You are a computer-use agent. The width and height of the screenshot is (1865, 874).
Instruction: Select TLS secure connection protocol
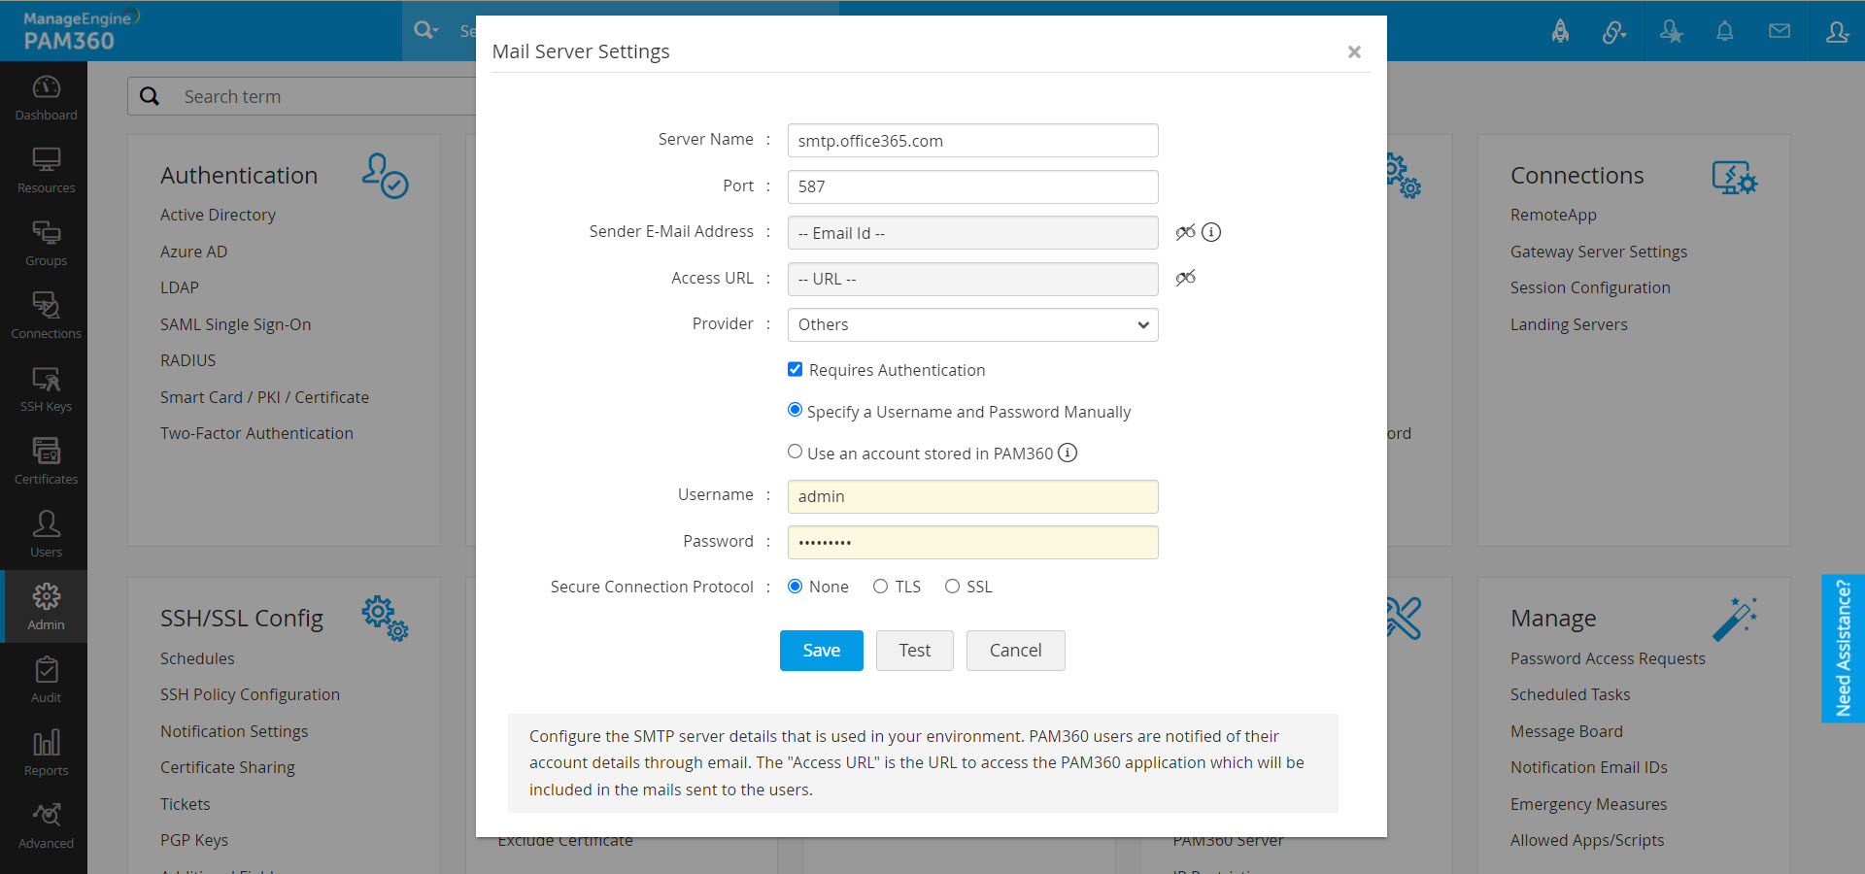[880, 587]
